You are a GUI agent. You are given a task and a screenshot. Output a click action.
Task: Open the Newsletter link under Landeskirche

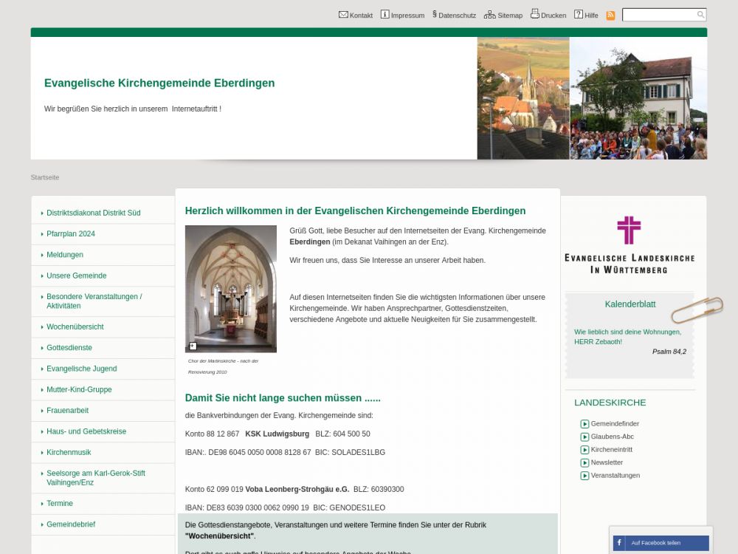[x=607, y=463]
